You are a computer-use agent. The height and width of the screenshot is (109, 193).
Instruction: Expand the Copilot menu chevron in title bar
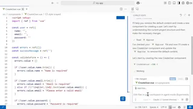(141, 3)
